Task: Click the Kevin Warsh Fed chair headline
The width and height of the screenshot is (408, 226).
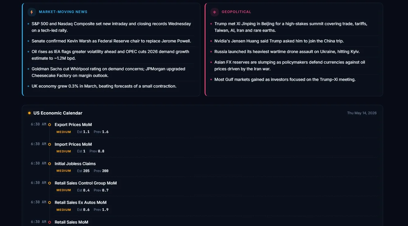Action: click(x=111, y=41)
